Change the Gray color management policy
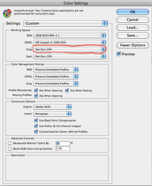This screenshot has width=152, height=186. tap(56, 84)
